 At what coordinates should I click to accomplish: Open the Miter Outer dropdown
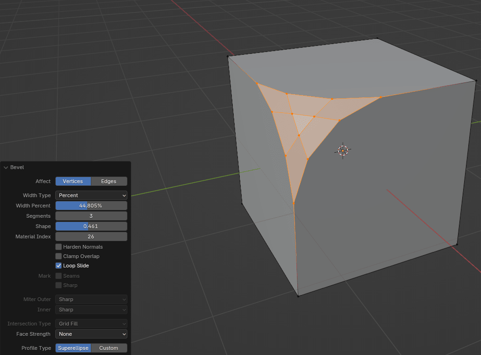pos(91,299)
